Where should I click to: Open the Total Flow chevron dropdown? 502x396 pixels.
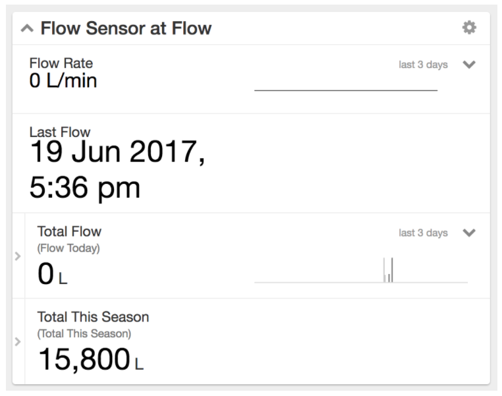point(469,233)
